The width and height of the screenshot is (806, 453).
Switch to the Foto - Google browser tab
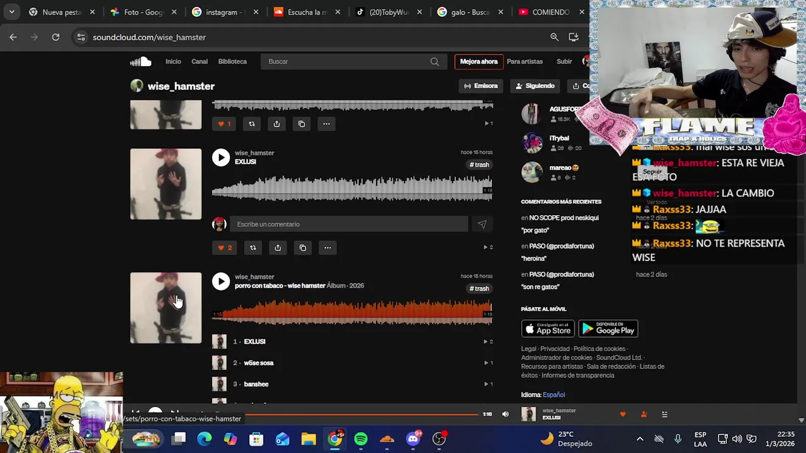click(143, 12)
